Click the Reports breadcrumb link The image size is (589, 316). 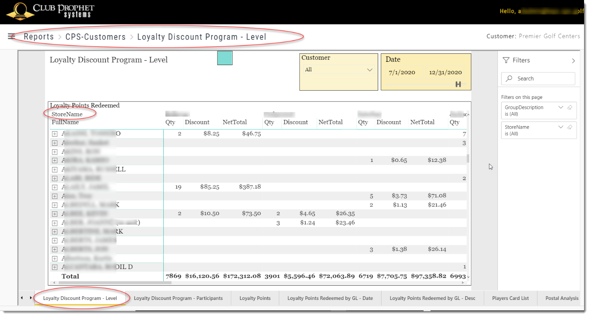point(39,37)
